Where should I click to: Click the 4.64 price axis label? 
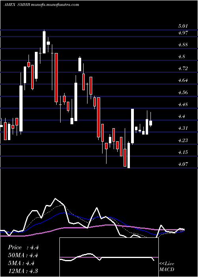(x=183, y=80)
